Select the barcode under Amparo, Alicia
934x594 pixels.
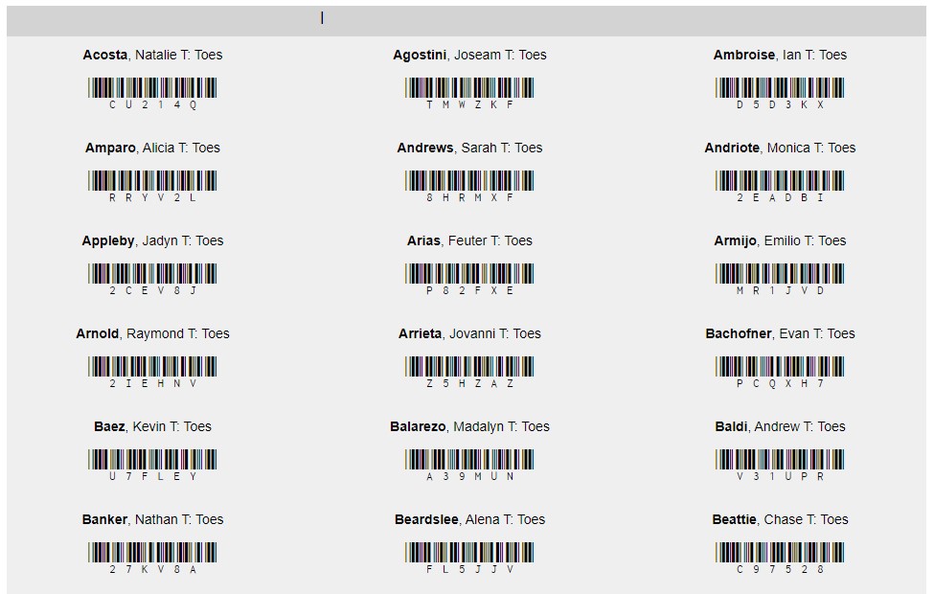[x=152, y=180]
